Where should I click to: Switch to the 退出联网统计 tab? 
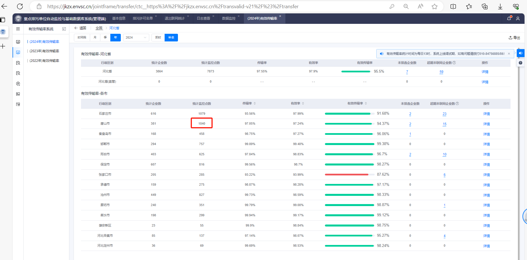[x=175, y=18]
